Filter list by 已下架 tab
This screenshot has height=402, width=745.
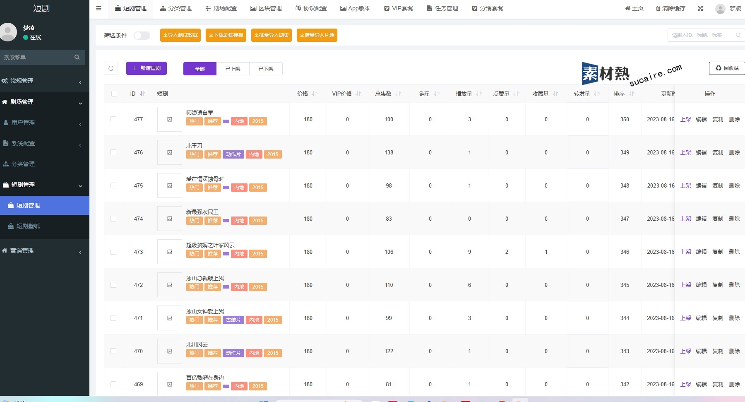[x=266, y=69]
